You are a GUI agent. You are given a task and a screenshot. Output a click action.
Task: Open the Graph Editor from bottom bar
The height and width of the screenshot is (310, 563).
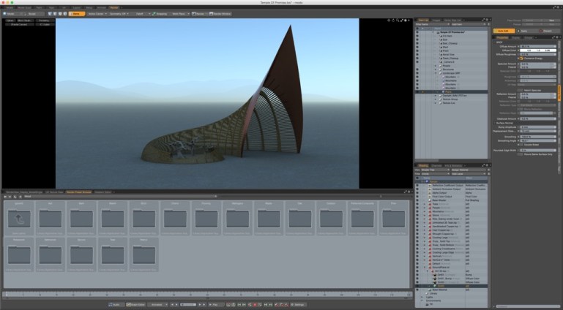click(135, 305)
